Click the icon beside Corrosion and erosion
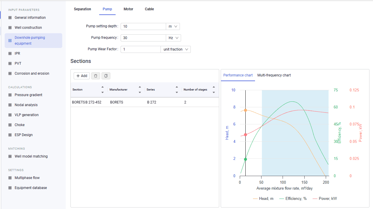Viewport: 373px width, 209px height. tap(10, 73)
